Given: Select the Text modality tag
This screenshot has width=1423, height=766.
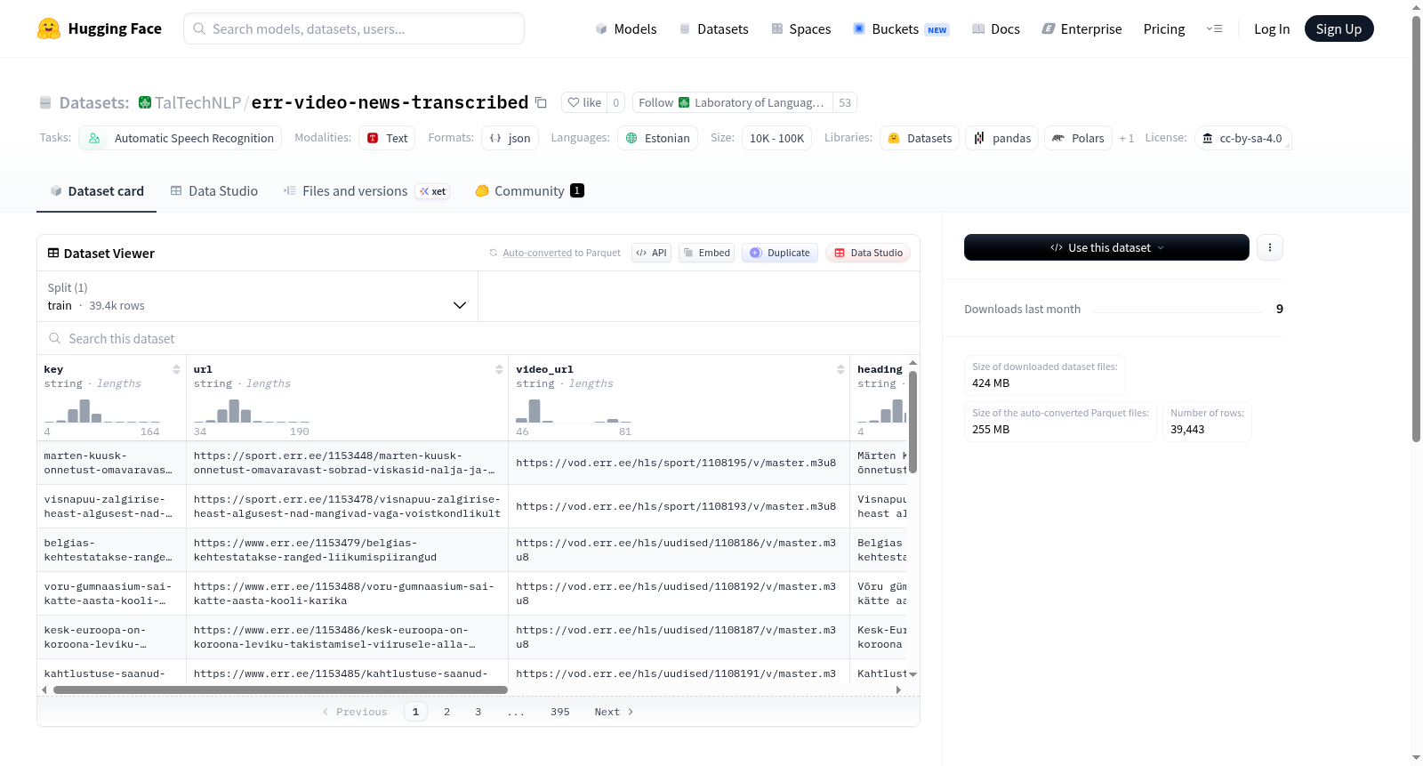Looking at the screenshot, I should [387, 138].
